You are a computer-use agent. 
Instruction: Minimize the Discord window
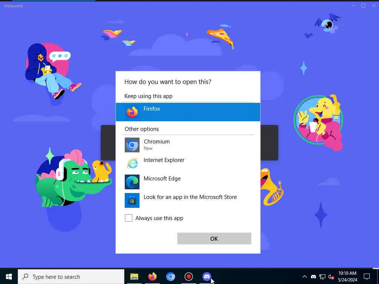(353, 6)
